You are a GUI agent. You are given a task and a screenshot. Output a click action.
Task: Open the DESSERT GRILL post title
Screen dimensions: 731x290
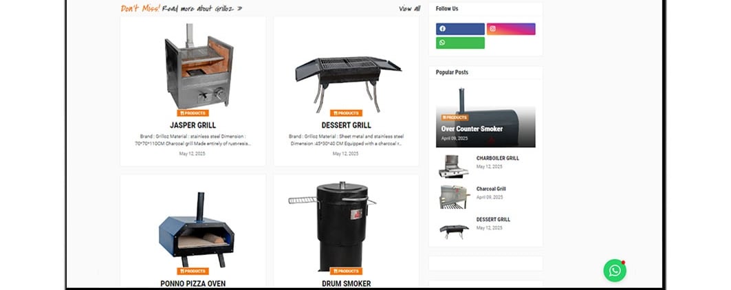point(346,126)
